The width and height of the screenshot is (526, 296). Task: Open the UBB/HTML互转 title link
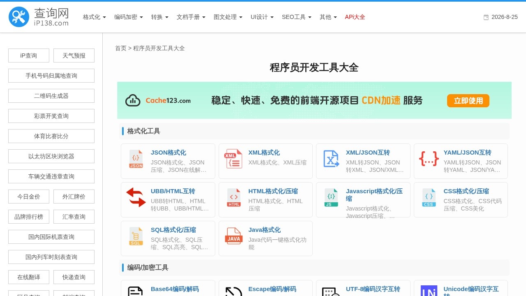coord(173,191)
